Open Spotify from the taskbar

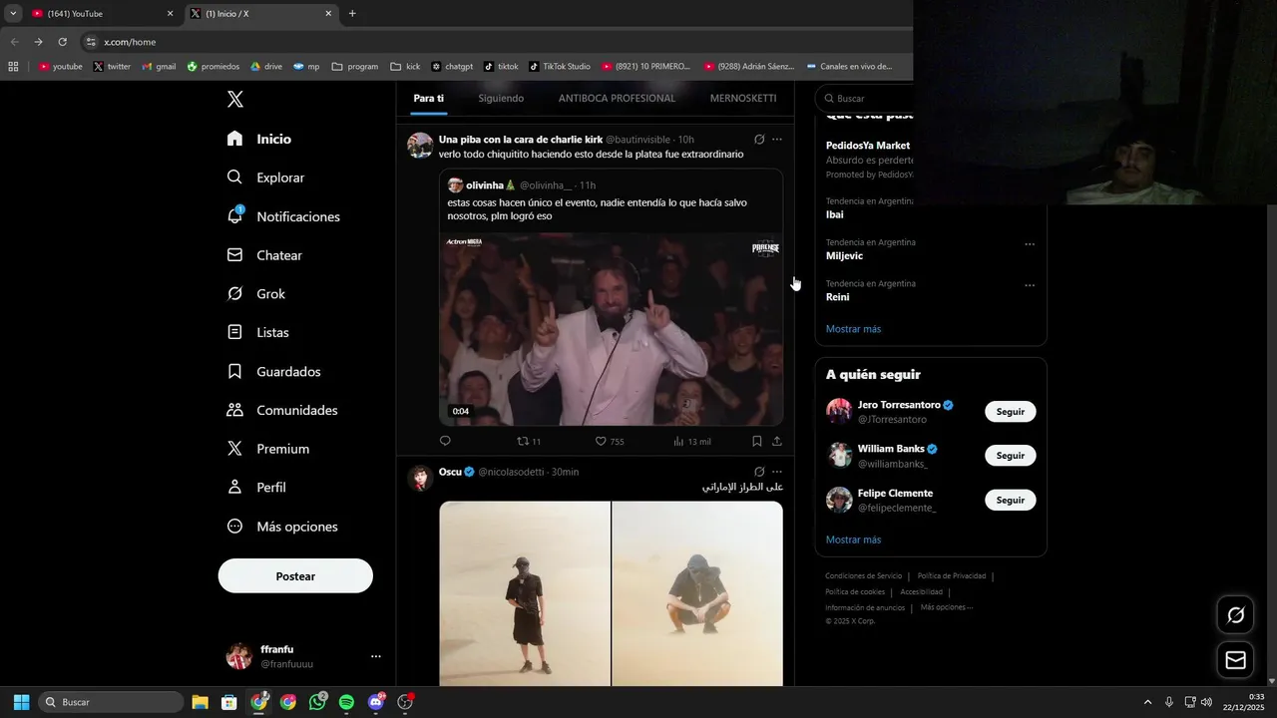pyautogui.click(x=346, y=702)
